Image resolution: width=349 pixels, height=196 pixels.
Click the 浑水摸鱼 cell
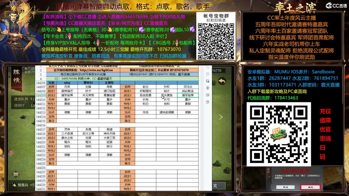coord(167,95)
